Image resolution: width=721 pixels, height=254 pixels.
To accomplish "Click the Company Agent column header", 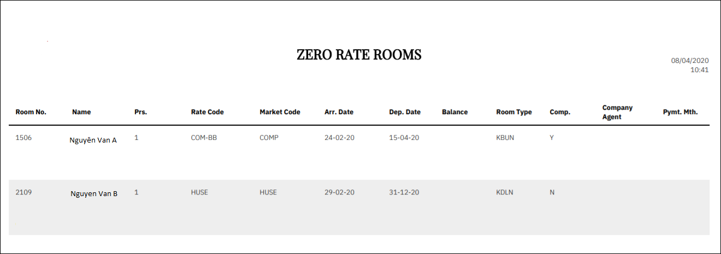I will [x=617, y=112].
